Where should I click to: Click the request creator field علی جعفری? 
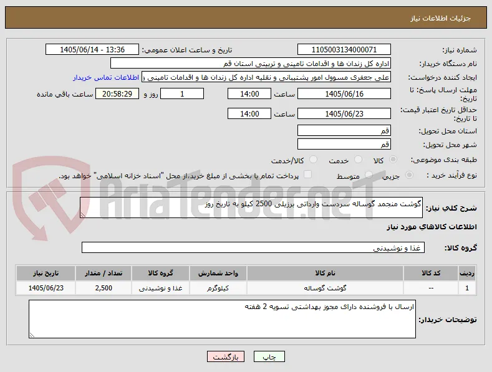(x=266, y=77)
